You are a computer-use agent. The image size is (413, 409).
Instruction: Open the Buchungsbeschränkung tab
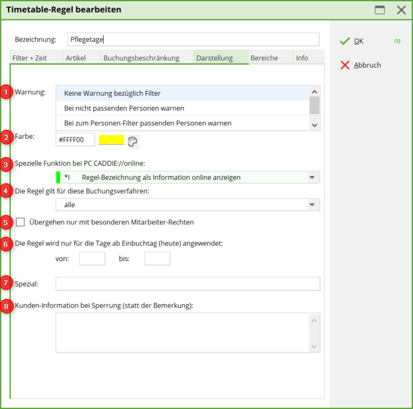coord(141,58)
